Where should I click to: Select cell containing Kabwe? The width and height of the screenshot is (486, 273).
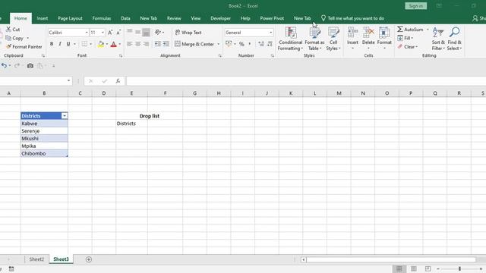(44, 124)
